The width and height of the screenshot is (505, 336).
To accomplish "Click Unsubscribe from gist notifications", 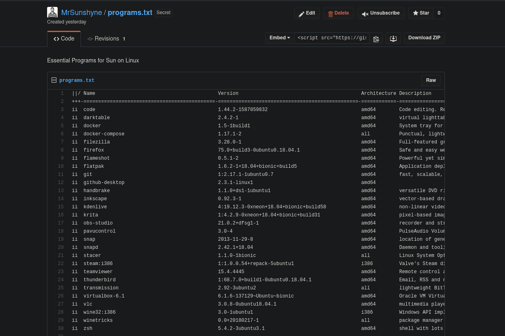I will coord(381,13).
